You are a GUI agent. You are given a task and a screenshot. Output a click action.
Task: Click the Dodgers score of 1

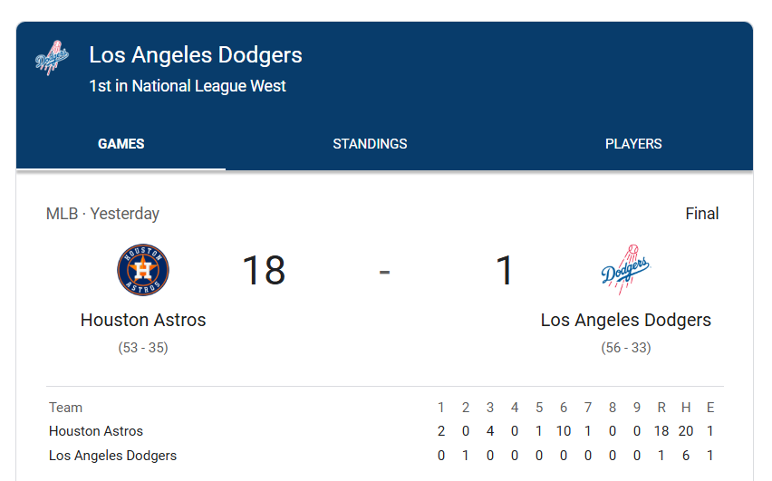pyautogui.click(x=505, y=270)
